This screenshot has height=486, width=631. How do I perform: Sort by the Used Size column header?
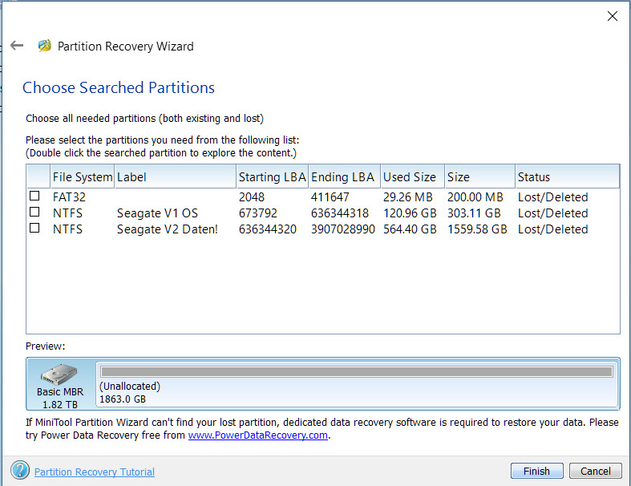coord(412,176)
